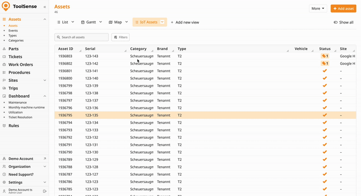Click Google H site for asset 1936803

coord(347,56)
